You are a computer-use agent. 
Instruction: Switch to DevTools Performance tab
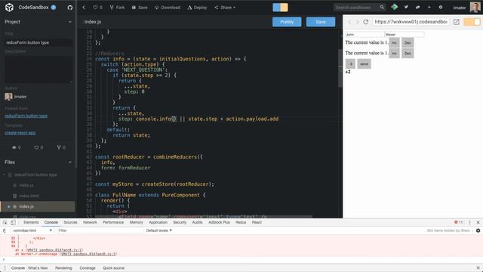click(x=113, y=222)
